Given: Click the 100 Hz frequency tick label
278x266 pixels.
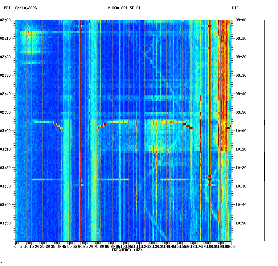Looking at the screenshot, I should click(123, 247).
